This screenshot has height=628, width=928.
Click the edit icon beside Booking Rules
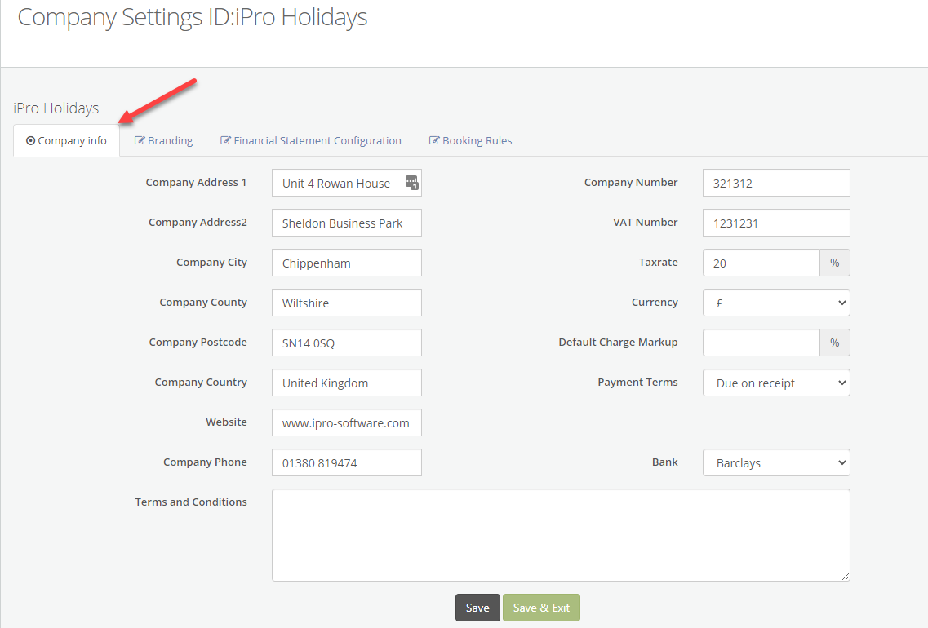[x=434, y=141]
